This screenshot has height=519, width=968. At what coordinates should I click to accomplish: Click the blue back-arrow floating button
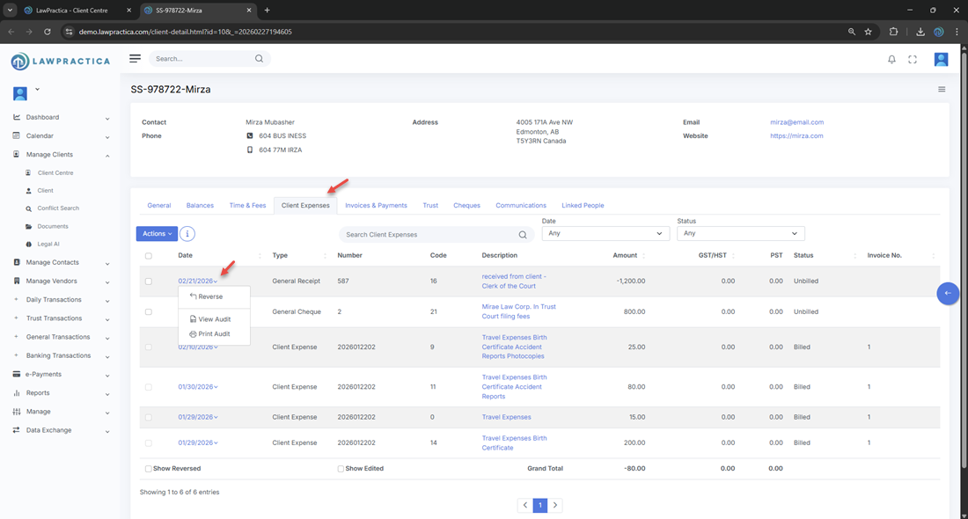click(948, 293)
